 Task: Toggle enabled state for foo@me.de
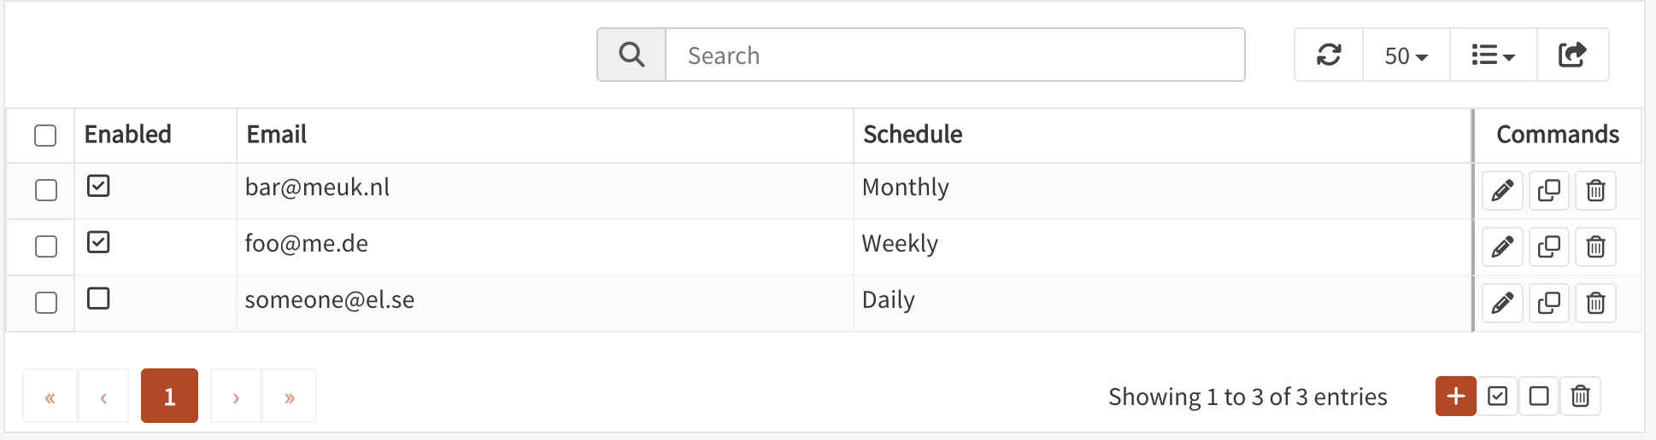pyautogui.click(x=98, y=242)
